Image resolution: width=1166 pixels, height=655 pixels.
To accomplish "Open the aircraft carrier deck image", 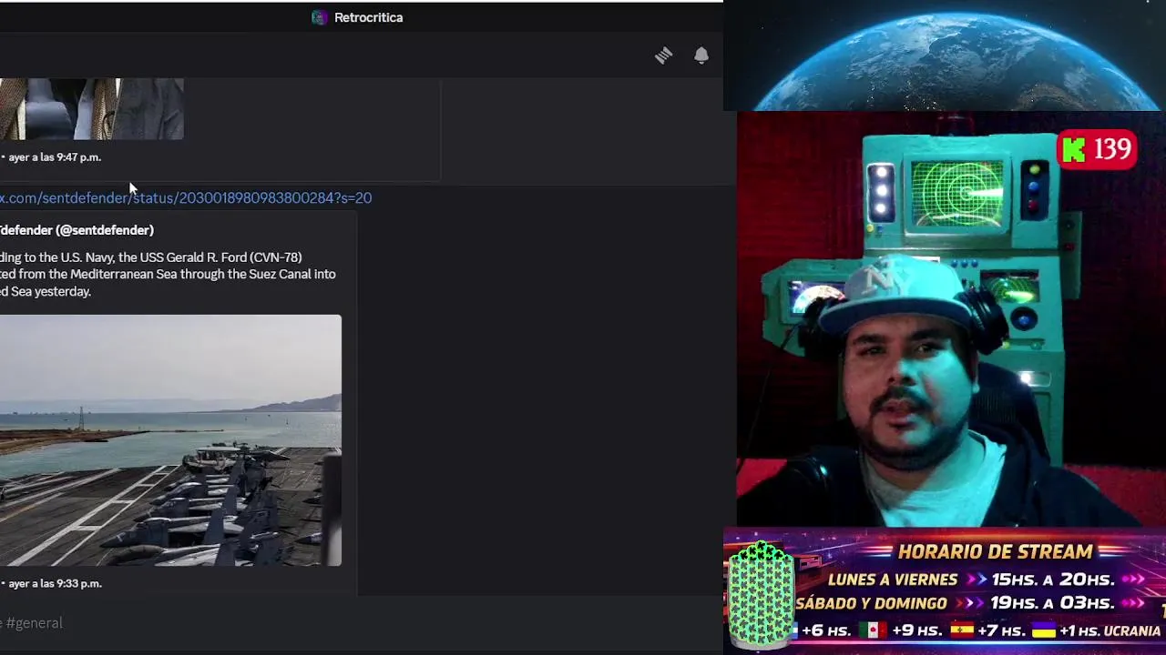I will point(170,440).
